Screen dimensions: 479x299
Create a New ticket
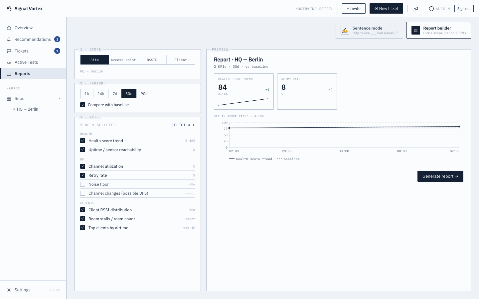[386, 9]
